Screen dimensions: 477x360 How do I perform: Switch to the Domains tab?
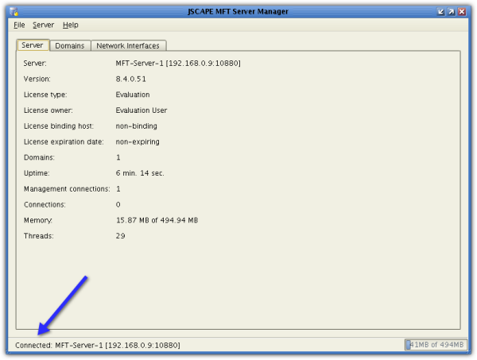70,45
